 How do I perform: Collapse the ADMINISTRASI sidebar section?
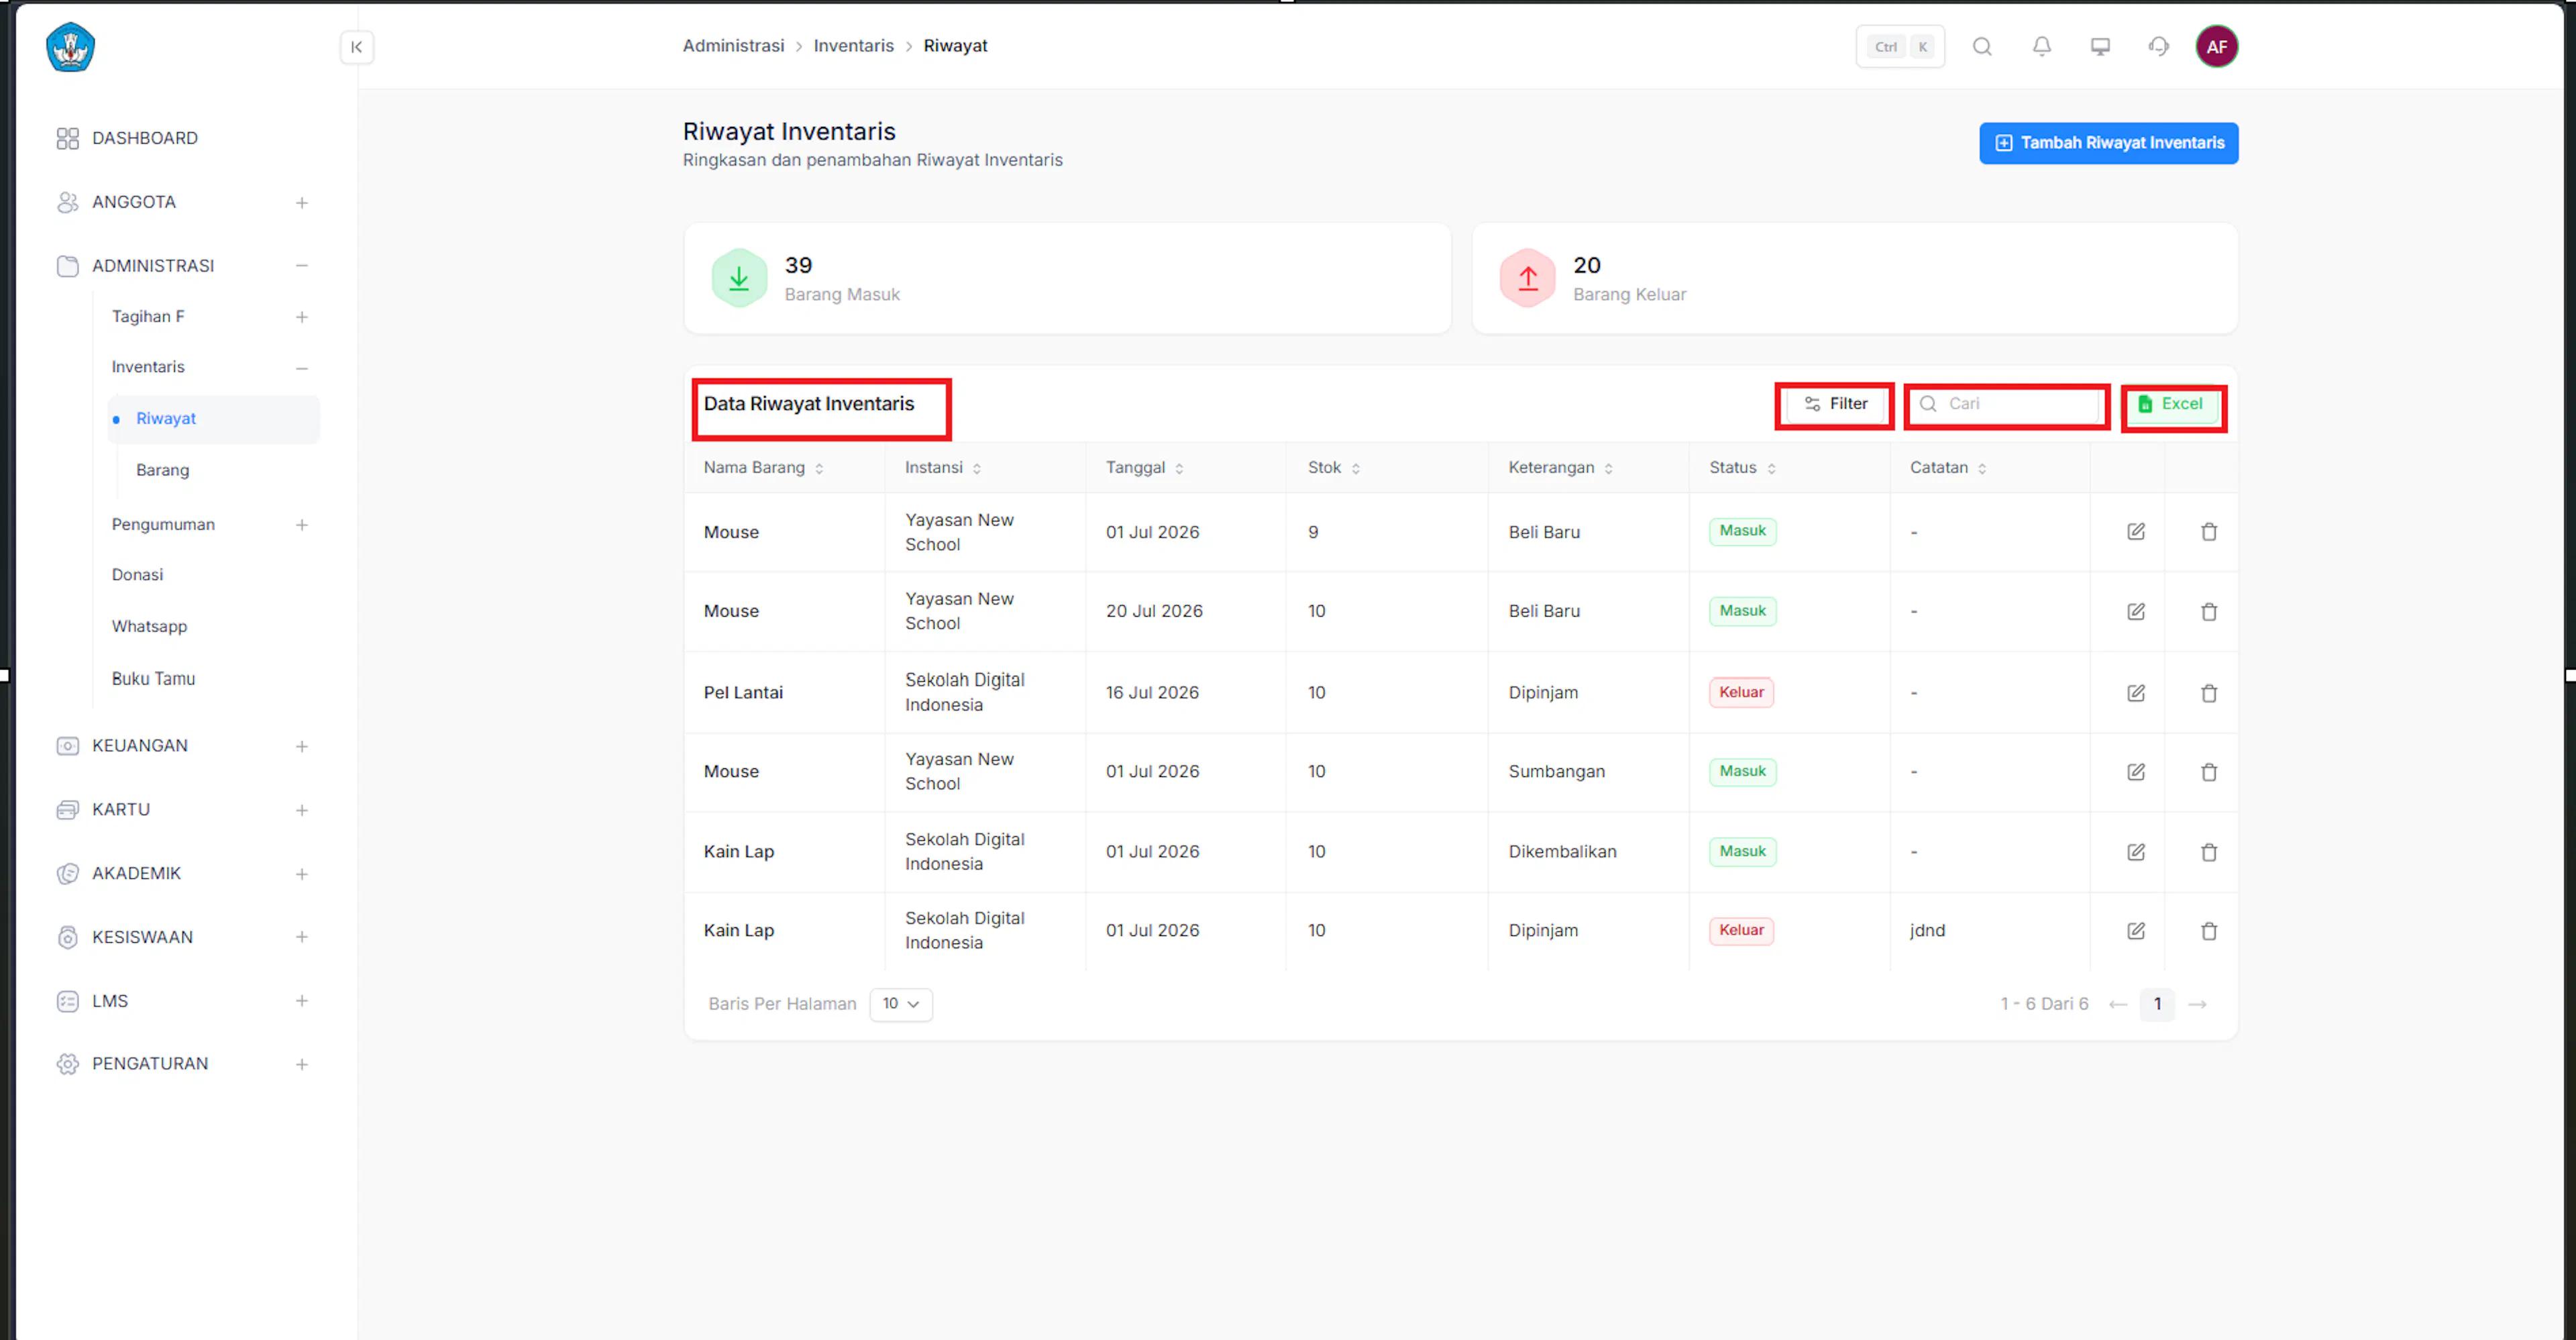click(x=301, y=266)
